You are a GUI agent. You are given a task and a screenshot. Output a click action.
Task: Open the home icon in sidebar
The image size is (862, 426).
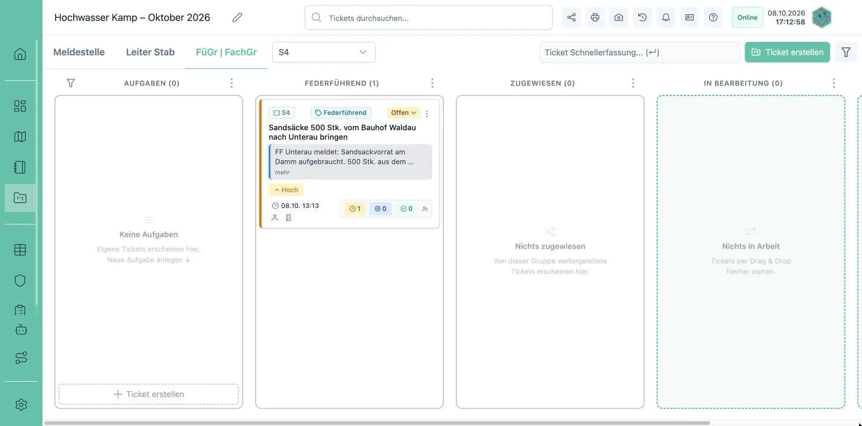tap(20, 54)
